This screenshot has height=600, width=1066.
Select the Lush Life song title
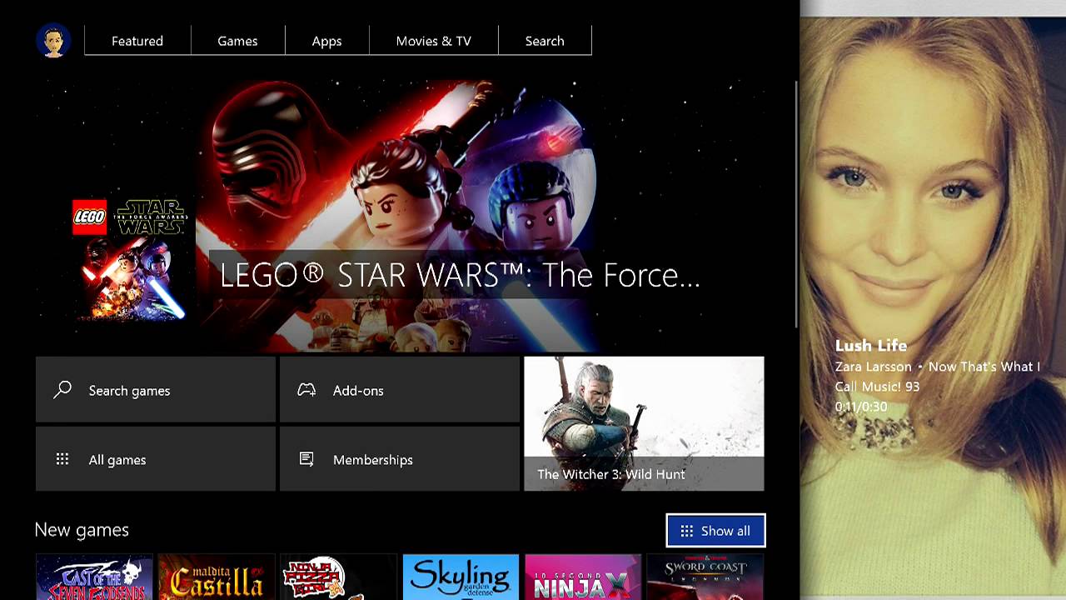871,345
